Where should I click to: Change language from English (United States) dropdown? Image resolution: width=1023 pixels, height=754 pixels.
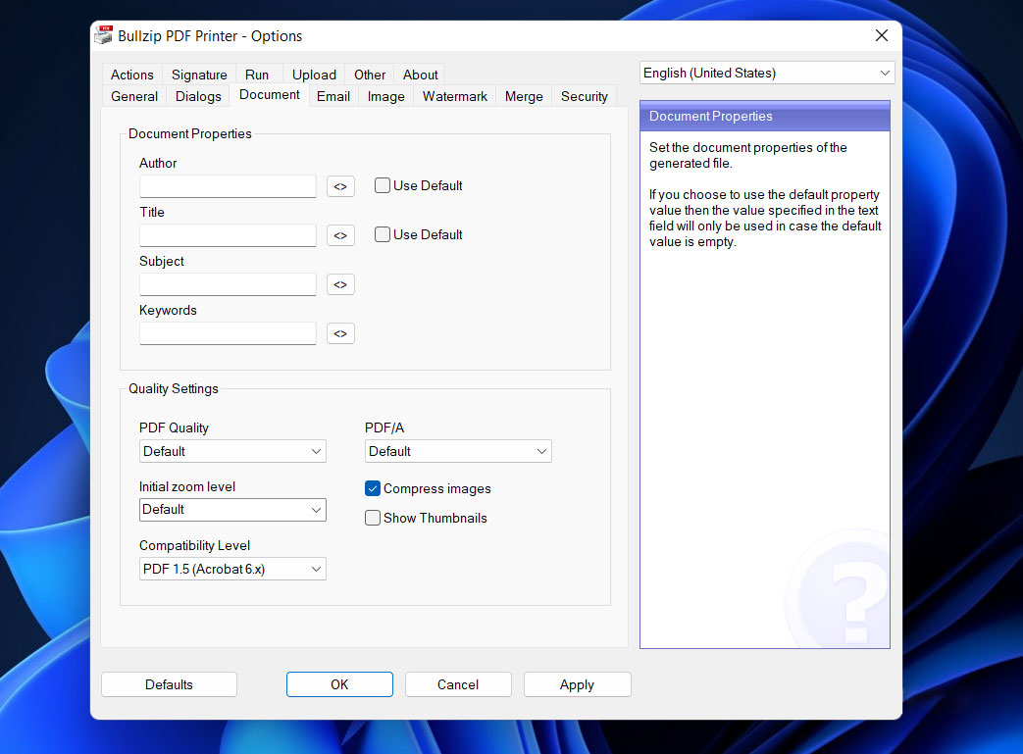click(767, 74)
